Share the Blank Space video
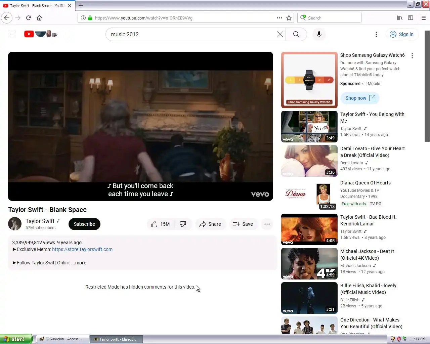Viewport: 430px width, 344px height. click(x=210, y=224)
